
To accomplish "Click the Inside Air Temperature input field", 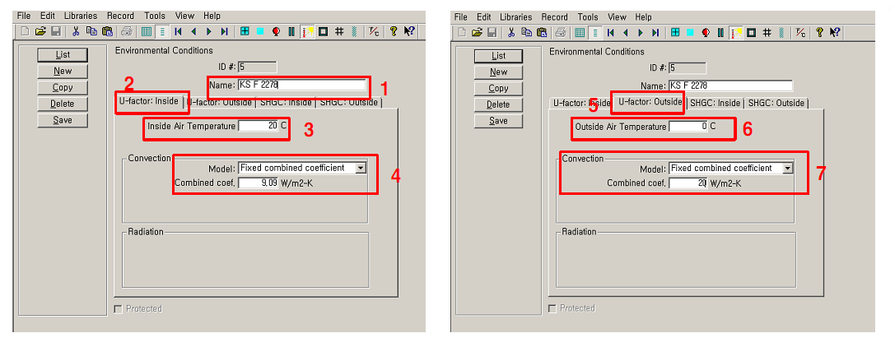I will tap(259, 126).
